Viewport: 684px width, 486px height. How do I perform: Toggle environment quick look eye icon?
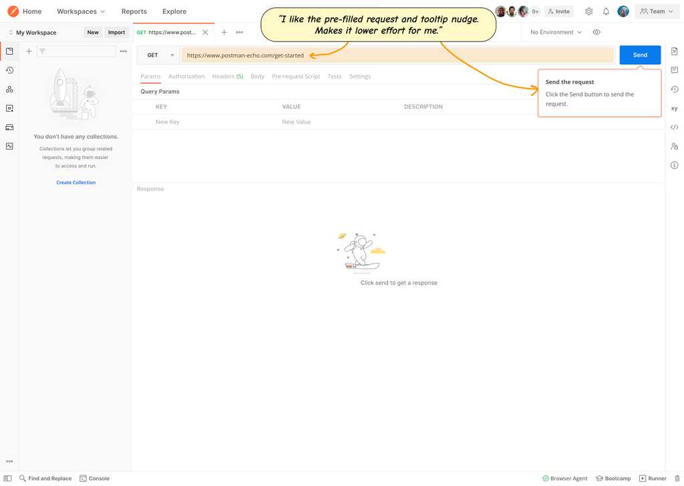pos(596,32)
